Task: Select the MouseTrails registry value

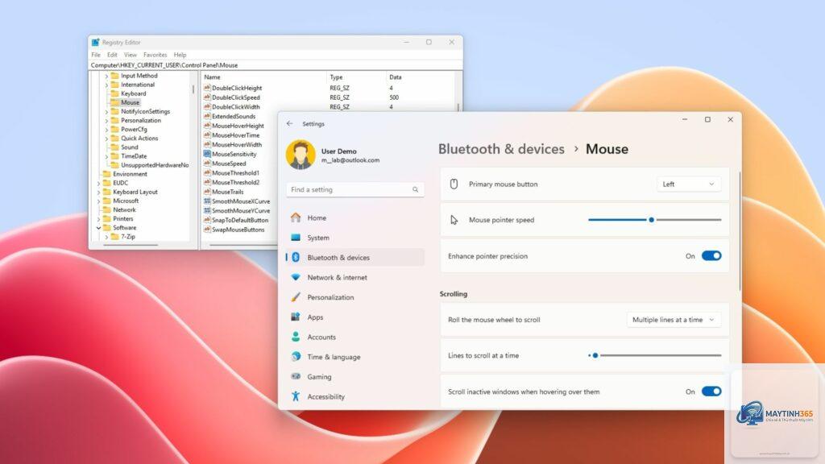Action: click(228, 192)
